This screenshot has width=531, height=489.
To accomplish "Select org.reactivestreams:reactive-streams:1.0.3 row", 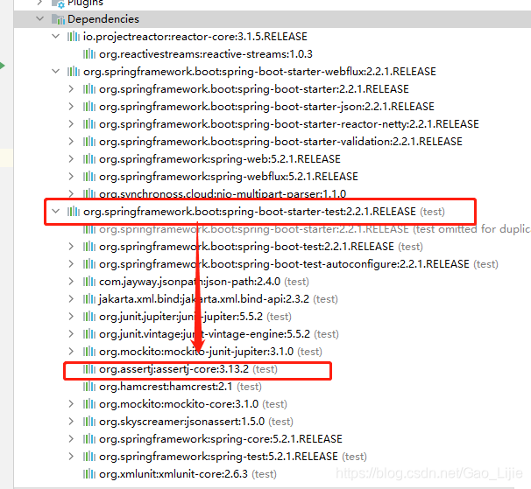I will (273, 53).
